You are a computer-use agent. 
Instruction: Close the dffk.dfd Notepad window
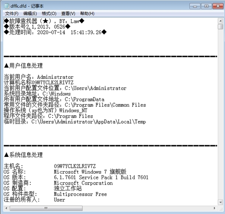pos(218,6)
